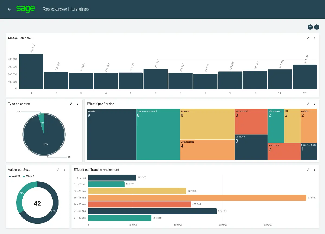Expand the Effectif par Tranche Ancienneté chart
Screen dimensions: 325x234
308,169
